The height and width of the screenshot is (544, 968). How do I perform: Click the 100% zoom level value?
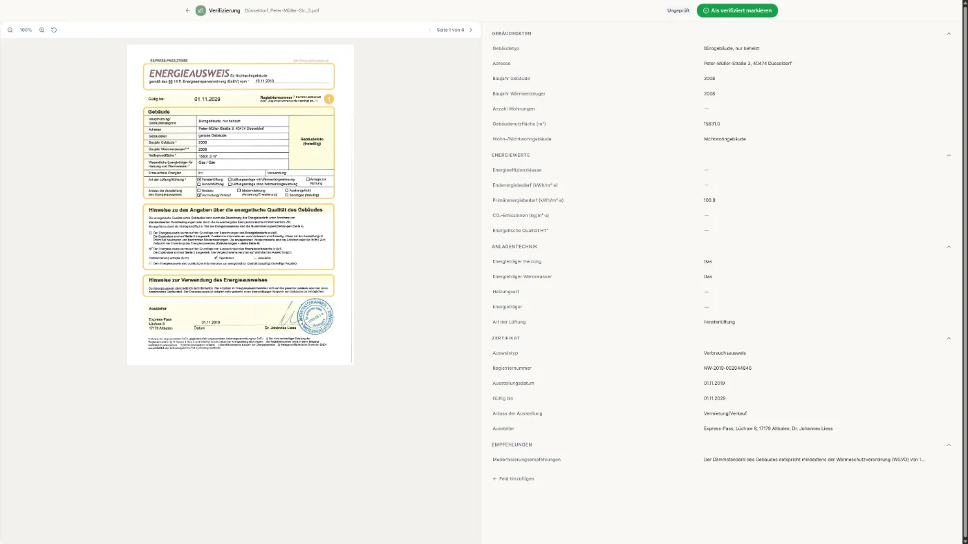coord(26,30)
